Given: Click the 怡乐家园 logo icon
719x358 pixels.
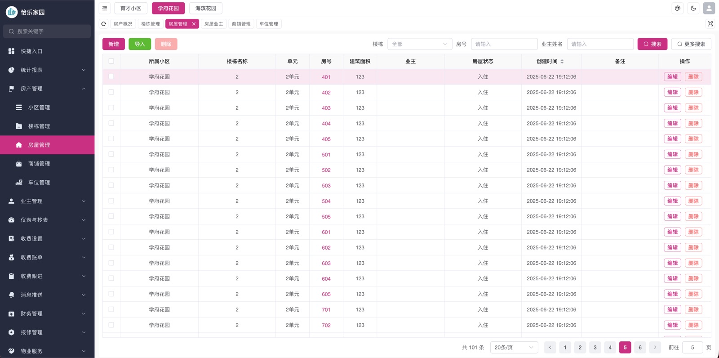Looking at the screenshot, I should tap(12, 12).
